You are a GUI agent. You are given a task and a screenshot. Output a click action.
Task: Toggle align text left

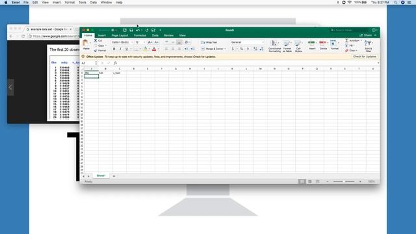[x=166, y=49]
